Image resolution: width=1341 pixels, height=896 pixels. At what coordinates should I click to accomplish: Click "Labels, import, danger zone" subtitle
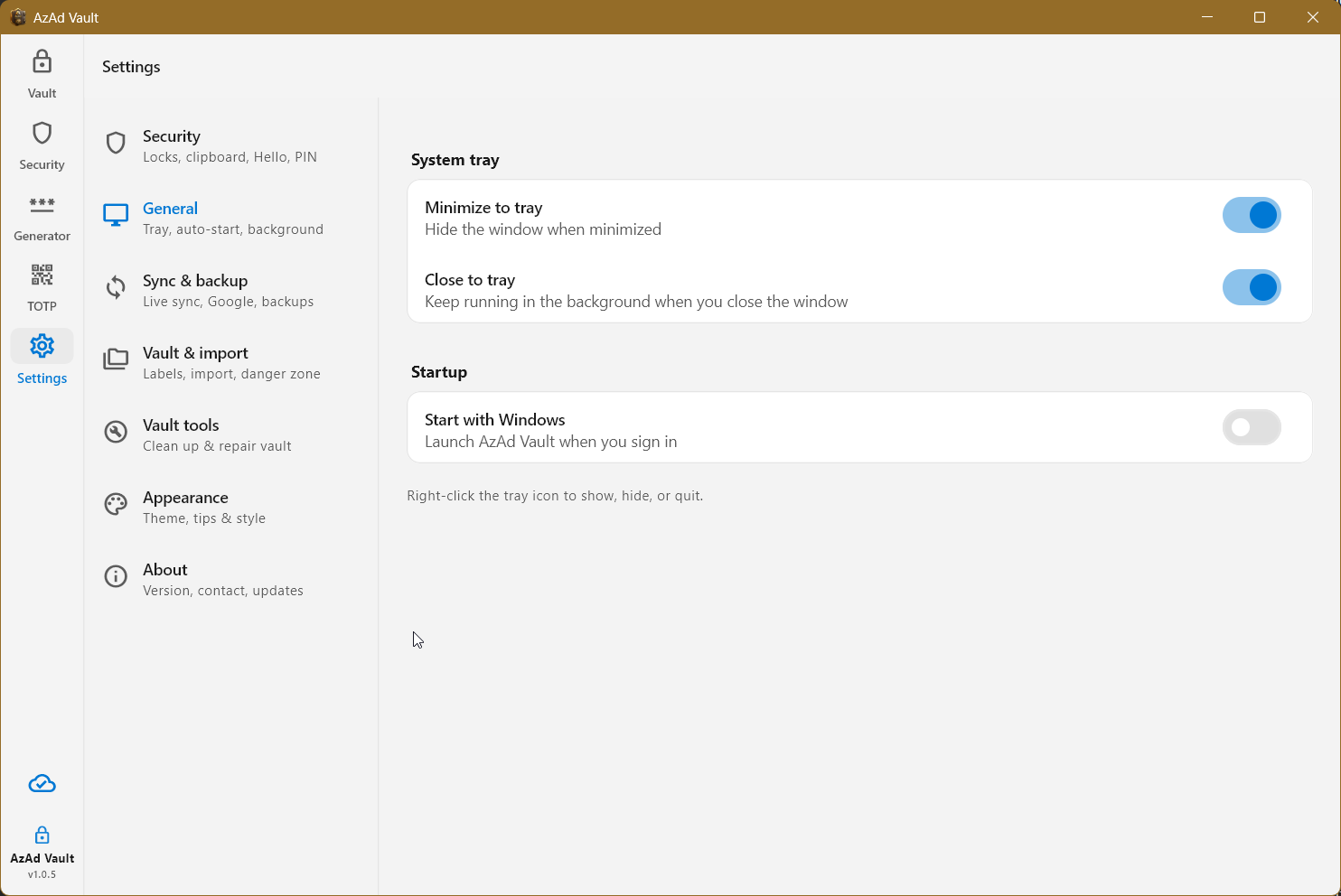231,374
